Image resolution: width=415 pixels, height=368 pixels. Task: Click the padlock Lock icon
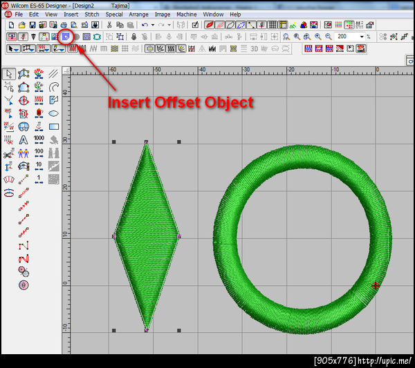(134, 37)
